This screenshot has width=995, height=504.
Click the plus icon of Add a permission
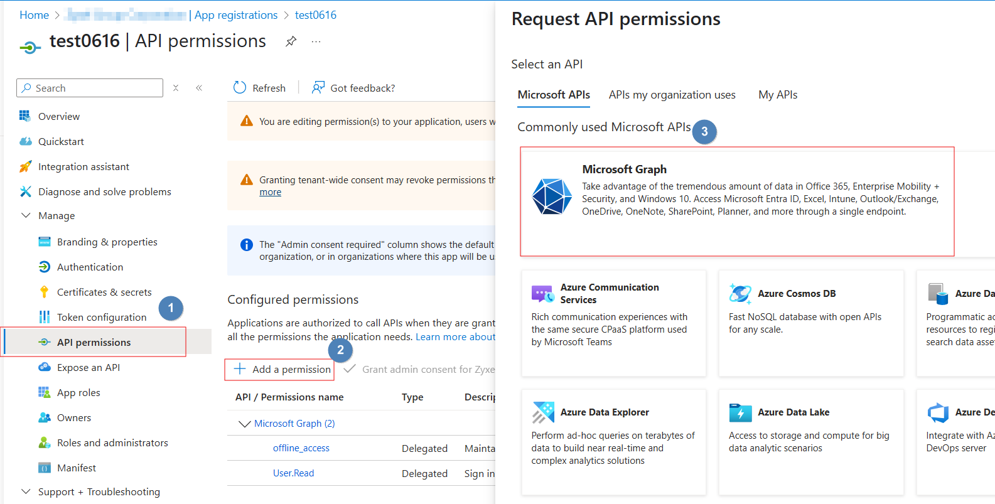point(240,368)
